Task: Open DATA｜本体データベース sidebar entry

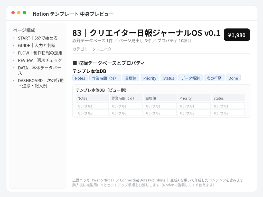Action: pos(40,70)
